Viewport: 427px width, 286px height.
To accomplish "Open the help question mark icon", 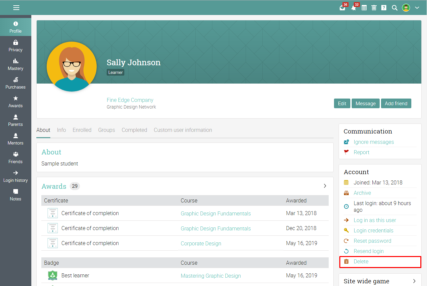I will click(x=384, y=8).
